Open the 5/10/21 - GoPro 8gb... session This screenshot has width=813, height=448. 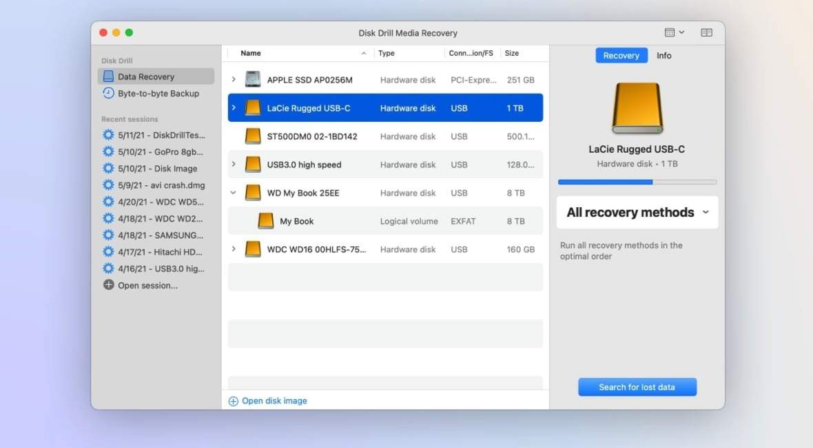(161, 152)
